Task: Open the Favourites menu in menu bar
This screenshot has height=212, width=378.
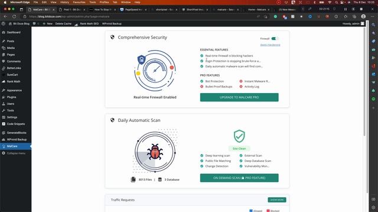Action: pyautogui.click(x=79, y=2)
